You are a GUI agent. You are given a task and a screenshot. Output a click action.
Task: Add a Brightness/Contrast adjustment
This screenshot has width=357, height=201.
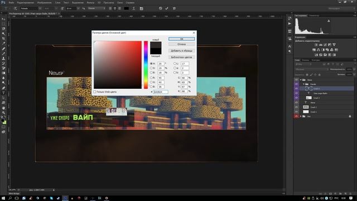coord(316,45)
